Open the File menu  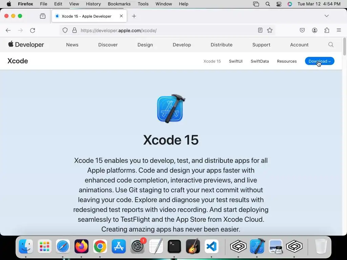44,4
